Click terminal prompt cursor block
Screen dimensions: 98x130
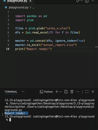pos(10,120)
